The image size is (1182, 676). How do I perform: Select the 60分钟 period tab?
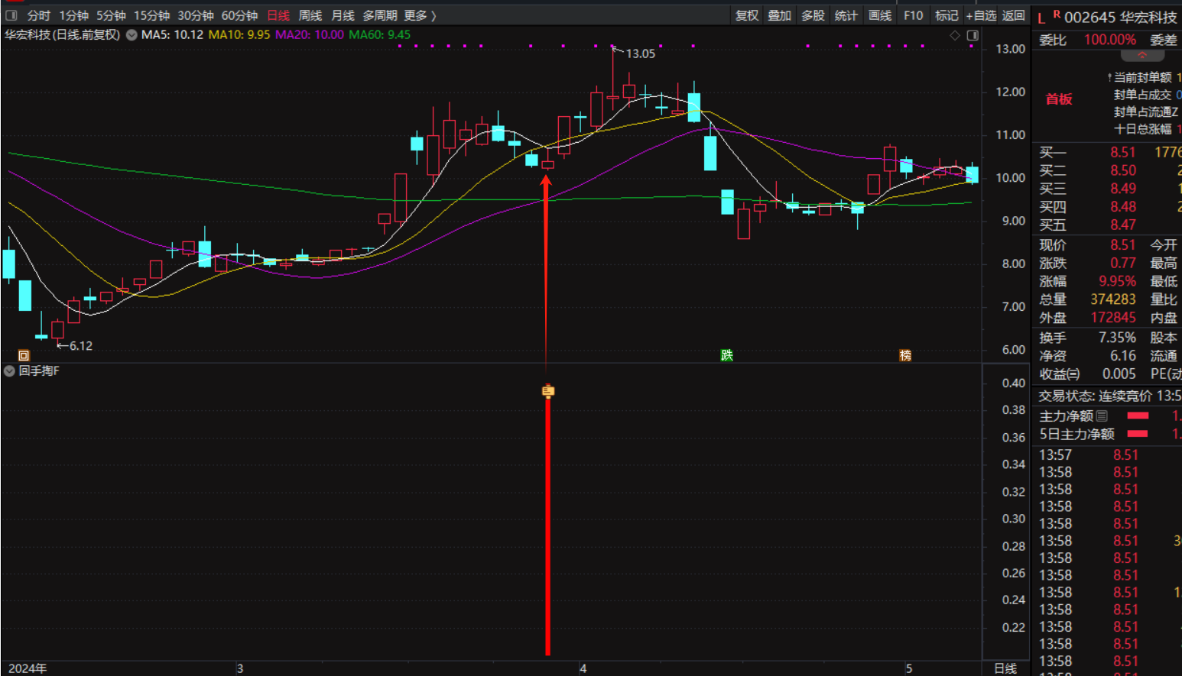pyautogui.click(x=239, y=15)
